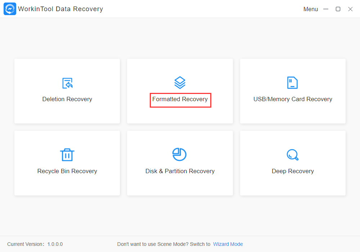Start Deep Recovery by its label

tap(293, 171)
